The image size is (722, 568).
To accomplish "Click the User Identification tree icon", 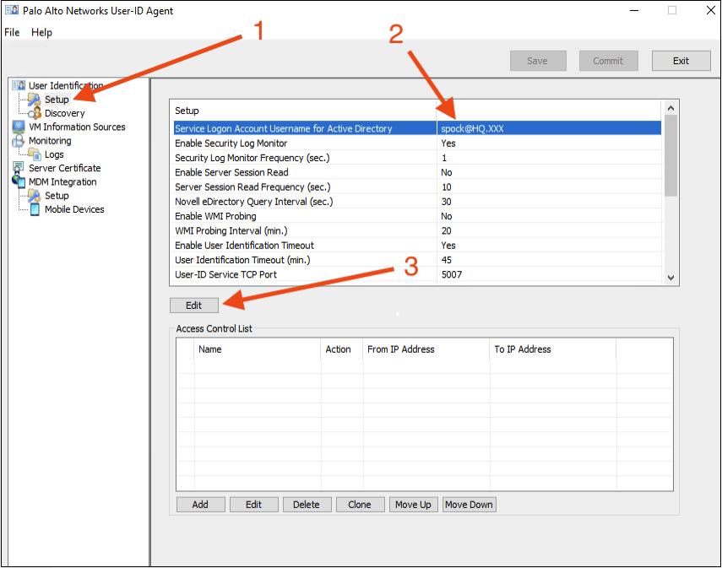I will [x=19, y=86].
